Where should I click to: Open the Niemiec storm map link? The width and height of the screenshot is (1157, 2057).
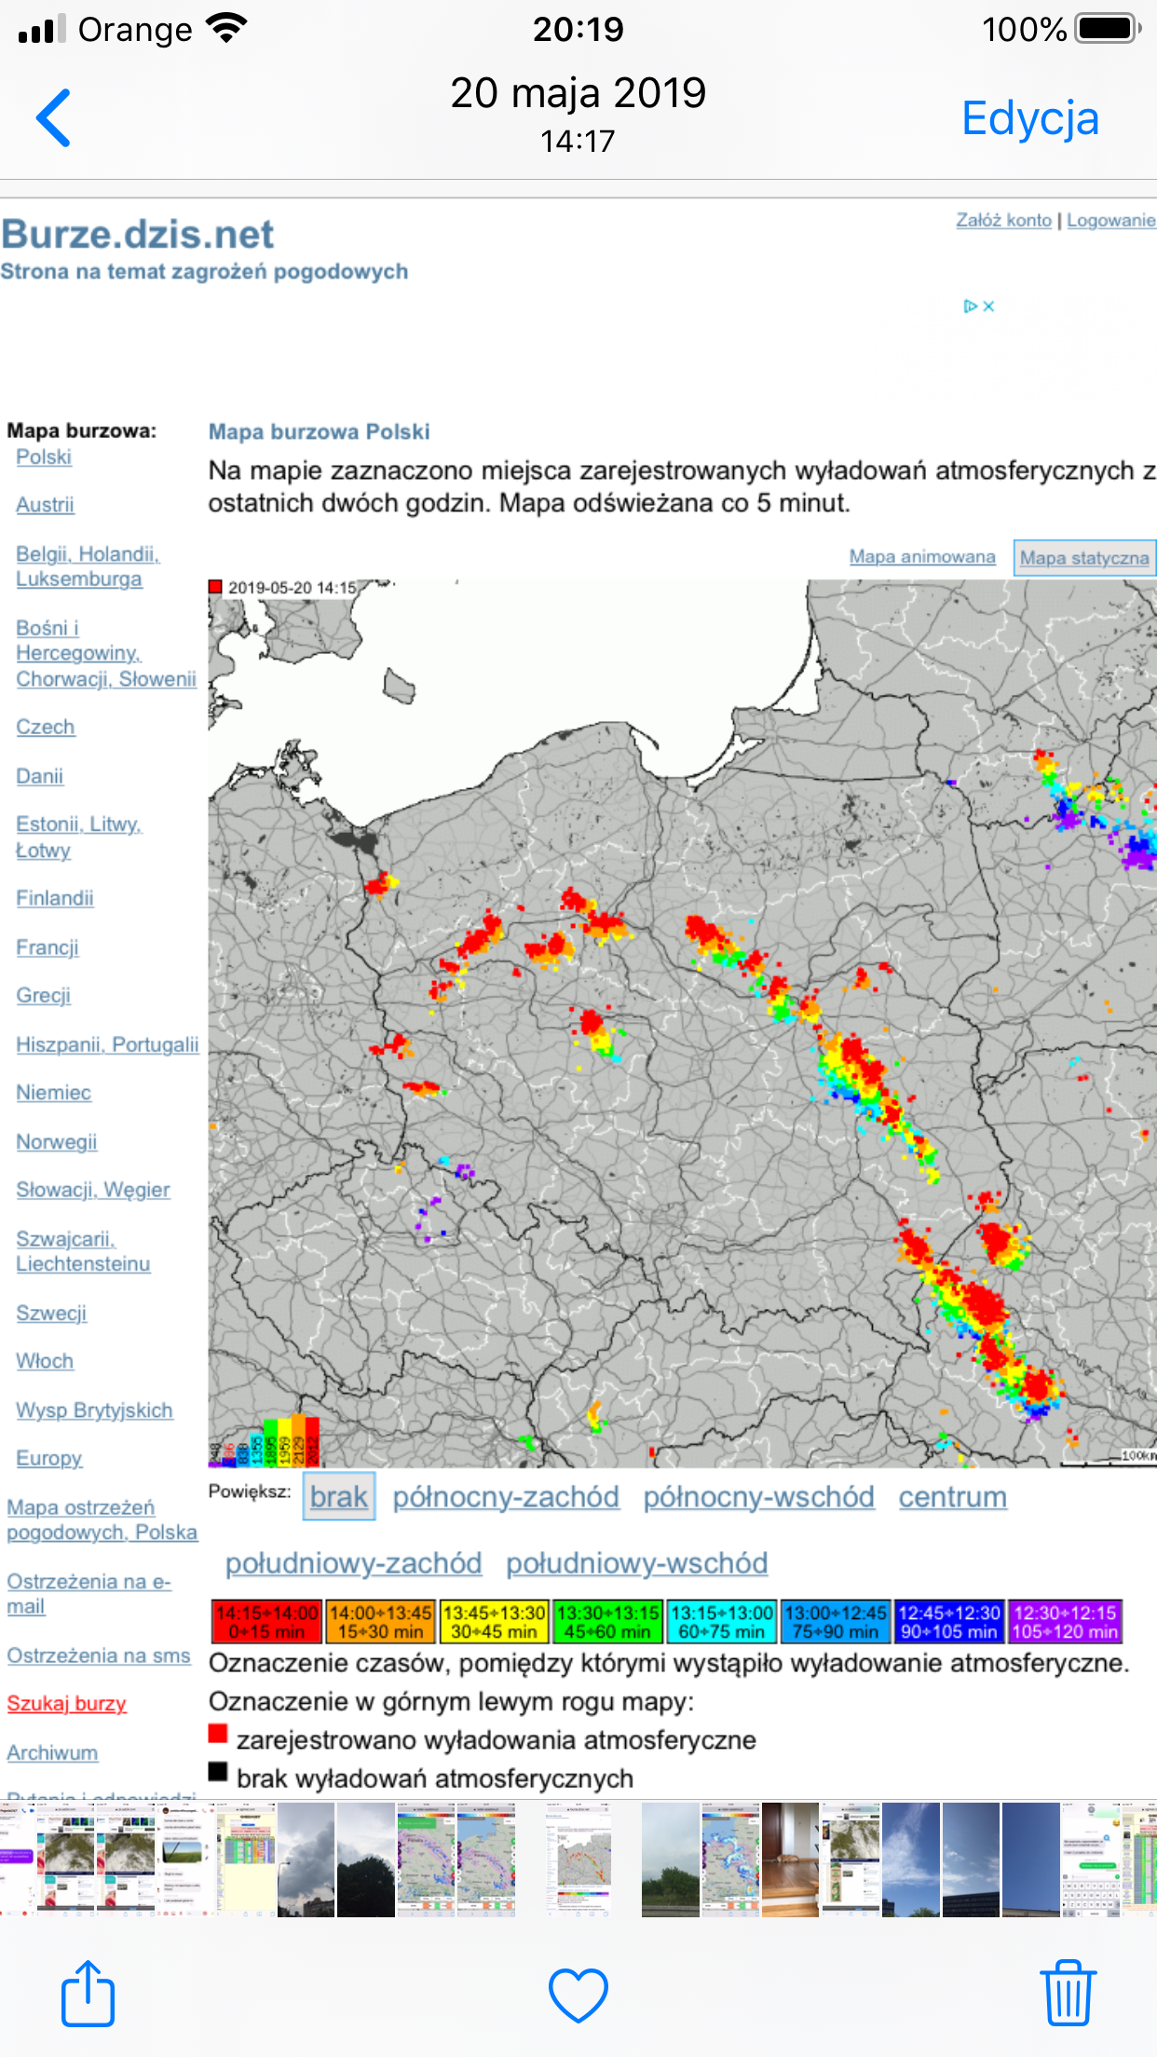tap(54, 1093)
